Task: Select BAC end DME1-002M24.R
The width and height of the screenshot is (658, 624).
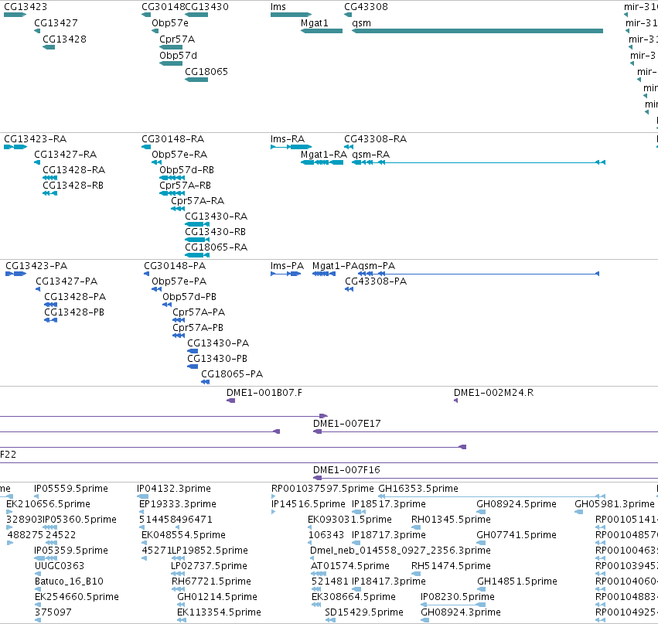Action: [x=493, y=394]
